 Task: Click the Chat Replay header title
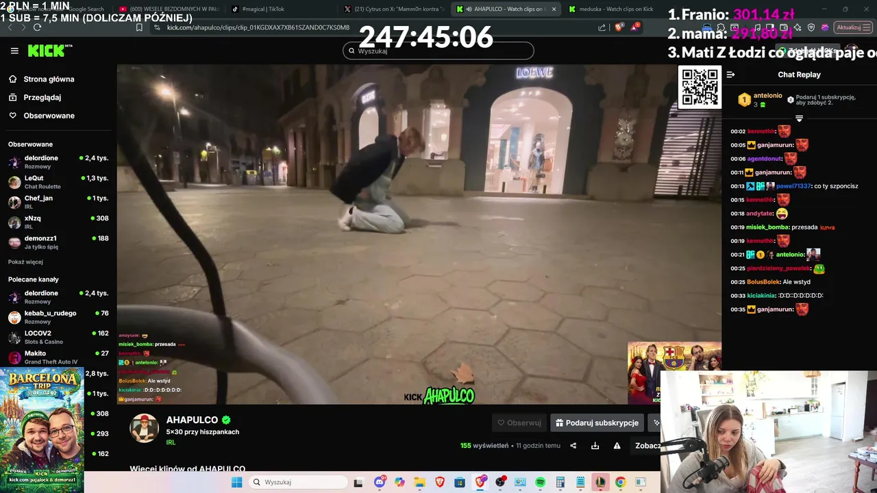pyautogui.click(x=799, y=75)
